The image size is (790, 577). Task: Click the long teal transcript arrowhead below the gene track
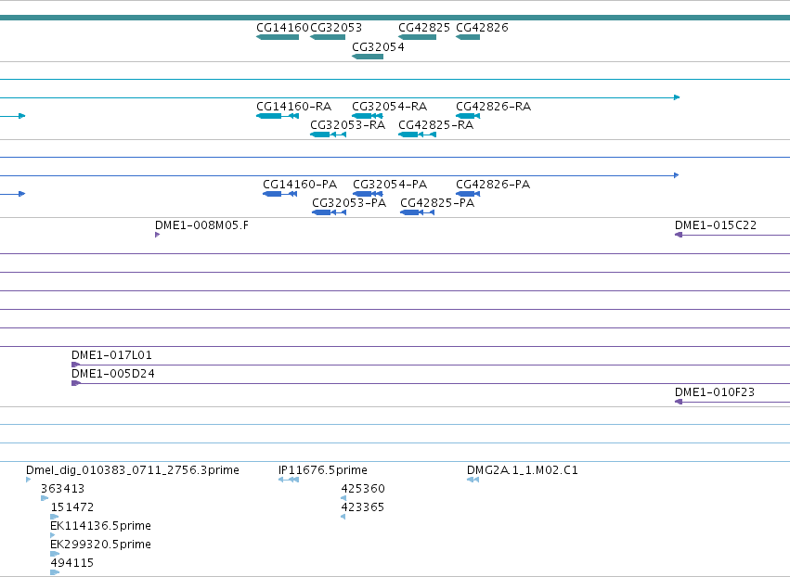point(677,97)
